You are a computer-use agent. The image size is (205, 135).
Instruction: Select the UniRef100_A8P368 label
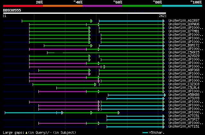point(184,70)
